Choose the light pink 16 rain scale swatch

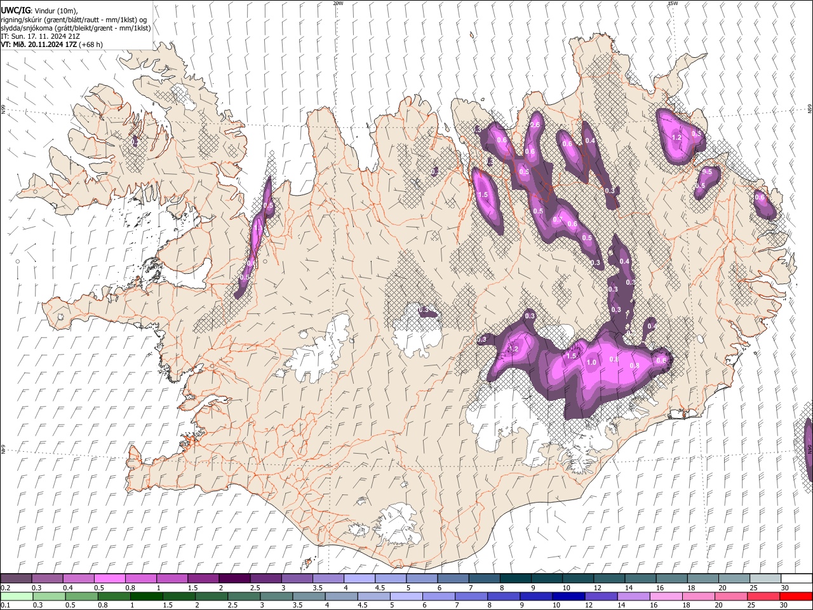click(666, 596)
